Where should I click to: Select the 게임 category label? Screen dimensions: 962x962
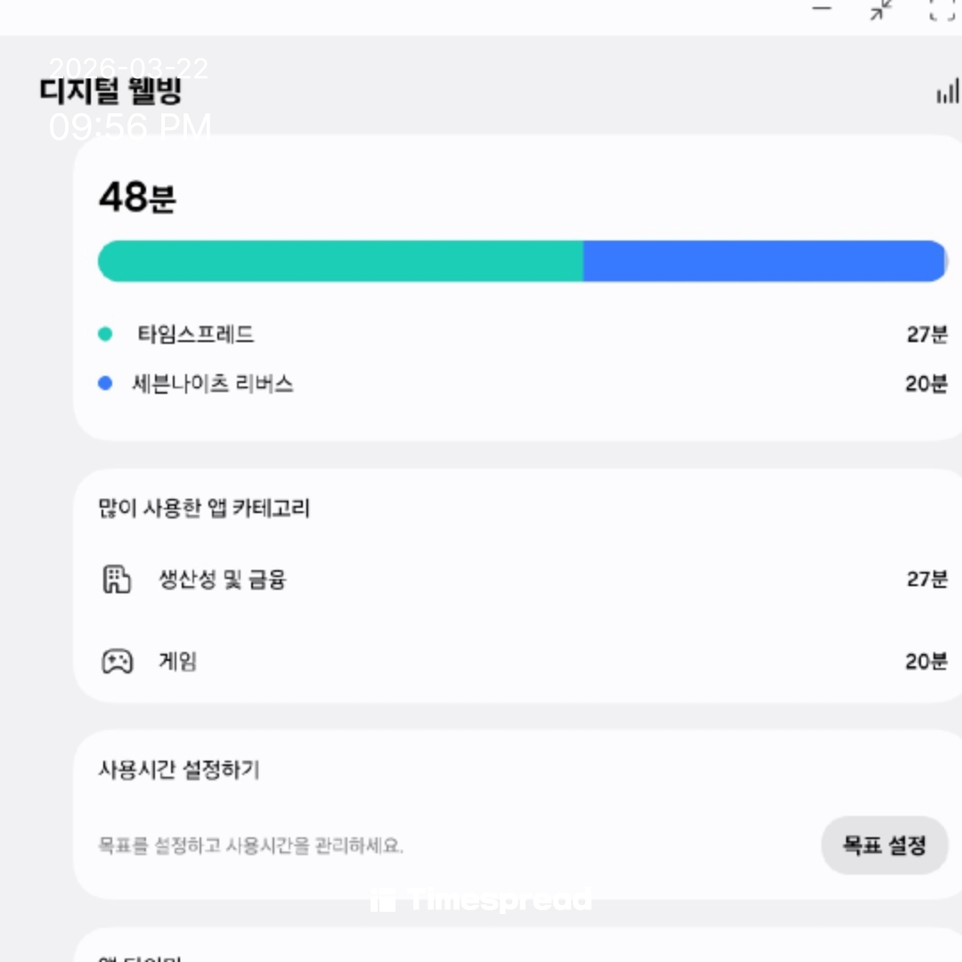(x=177, y=662)
